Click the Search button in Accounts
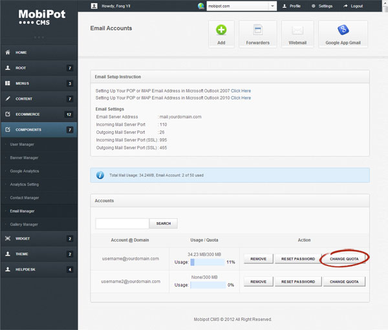Viewport: 388px width, 330px height. [x=164, y=223]
